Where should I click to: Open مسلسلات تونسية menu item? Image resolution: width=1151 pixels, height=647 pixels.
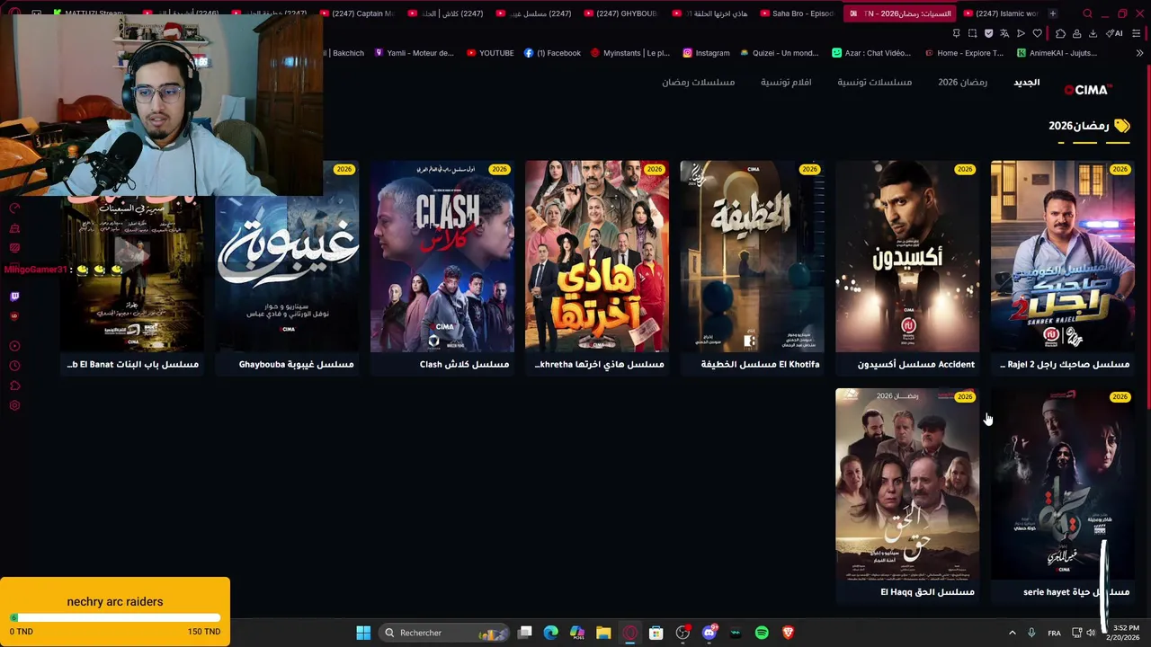874,82
